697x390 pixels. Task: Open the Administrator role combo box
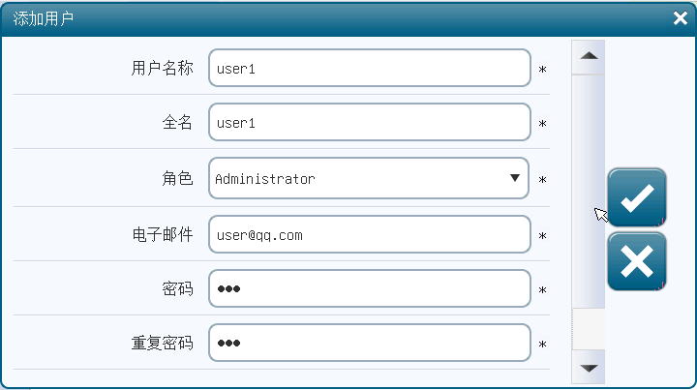click(x=358, y=178)
